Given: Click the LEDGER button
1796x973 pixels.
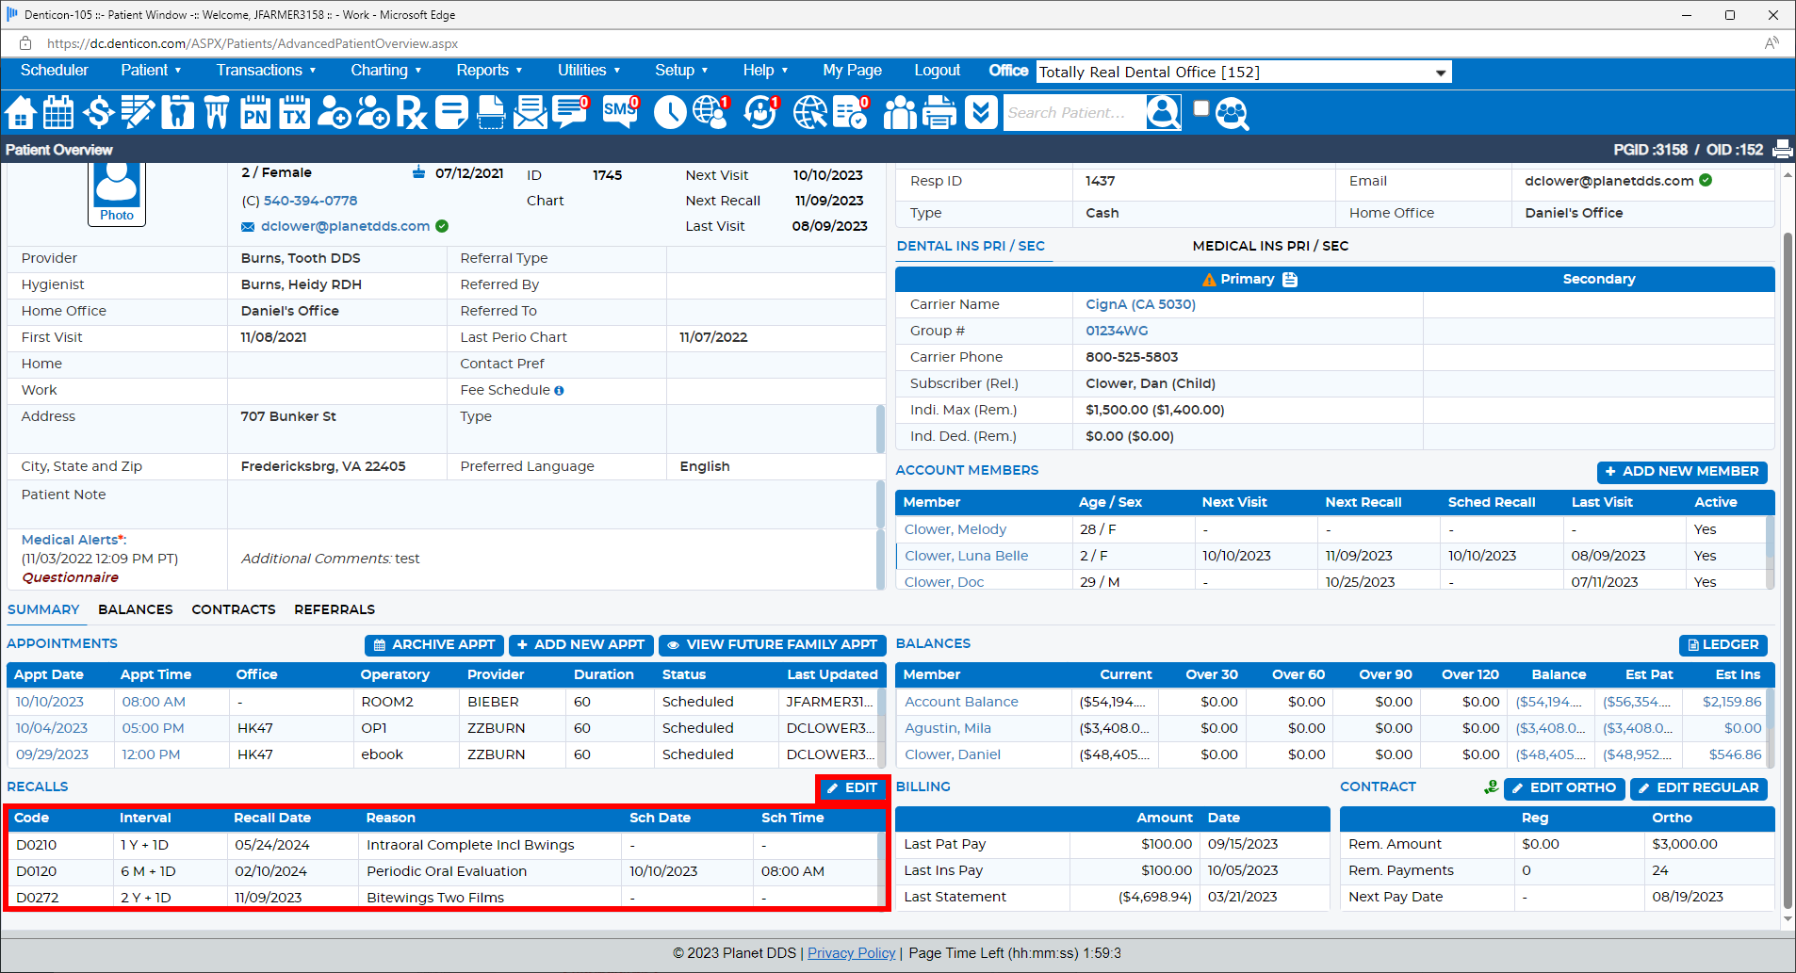Looking at the screenshot, I should click(1723, 645).
